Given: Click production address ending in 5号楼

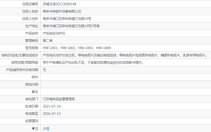Looking at the screenshot, I should pos(71,26).
